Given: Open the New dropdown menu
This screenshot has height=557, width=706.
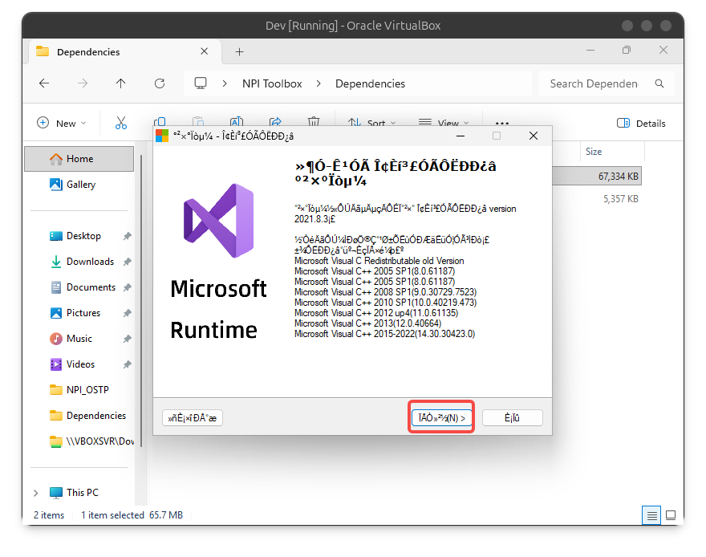Looking at the screenshot, I should tap(61, 123).
